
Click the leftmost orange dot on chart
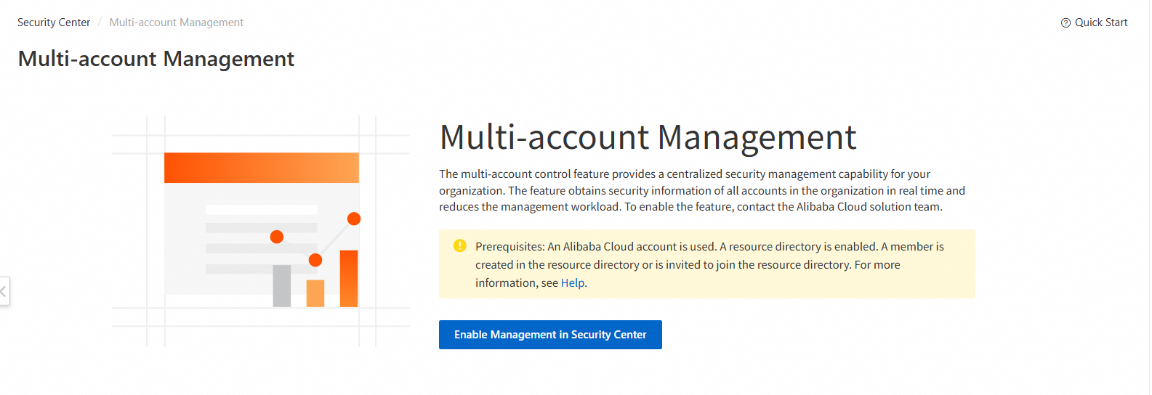click(277, 237)
